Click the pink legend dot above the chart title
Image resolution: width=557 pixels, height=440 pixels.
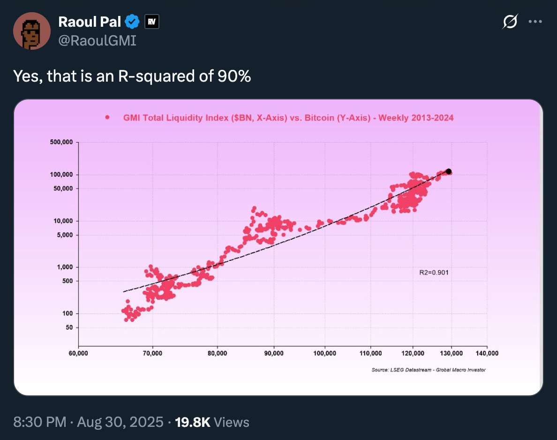click(x=107, y=117)
